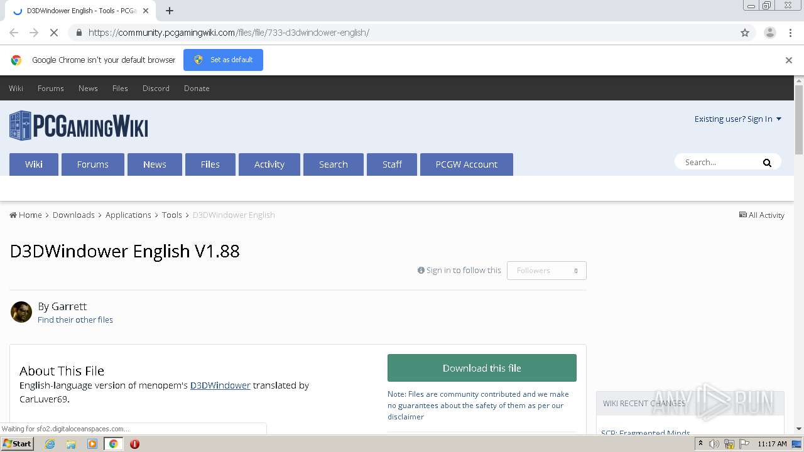Viewport: 804px width, 452px height.
Task: Click News in the top dark bar
Action: [88, 89]
